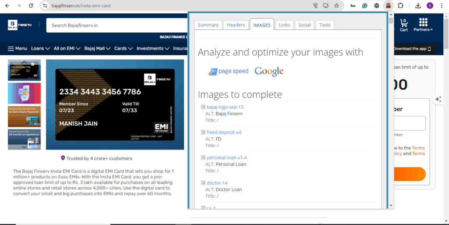Viewport: 449px width, 225px height.
Task: Open the personal-loan-v1-4 image link
Action: pos(227,157)
